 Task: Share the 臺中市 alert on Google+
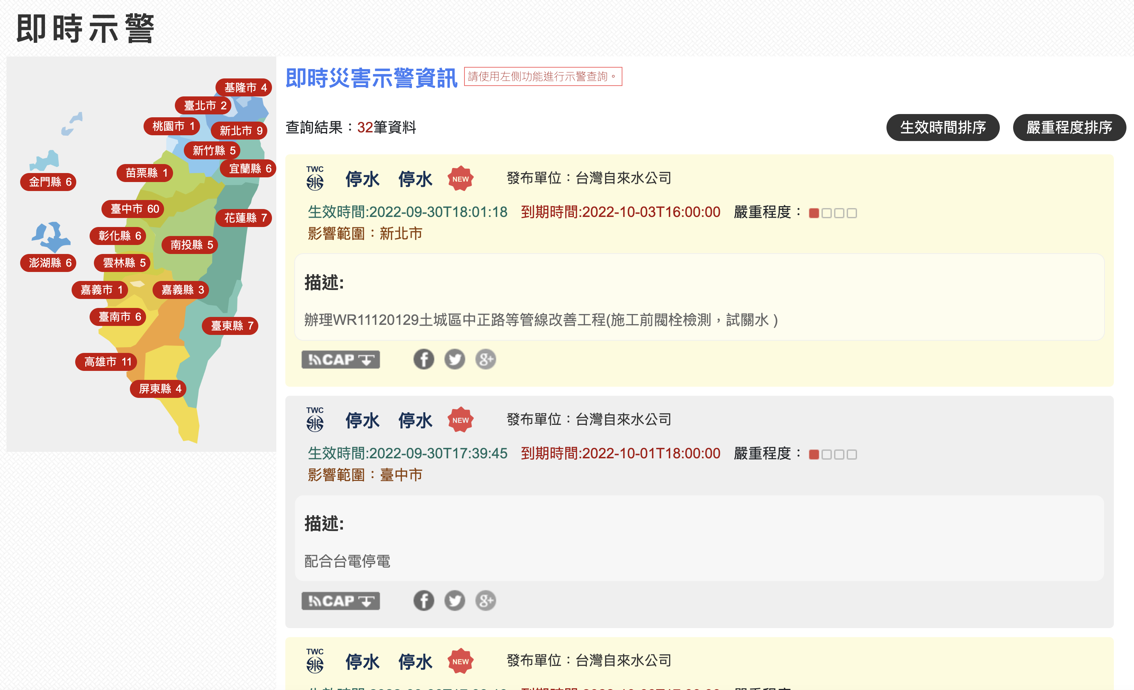tap(486, 601)
